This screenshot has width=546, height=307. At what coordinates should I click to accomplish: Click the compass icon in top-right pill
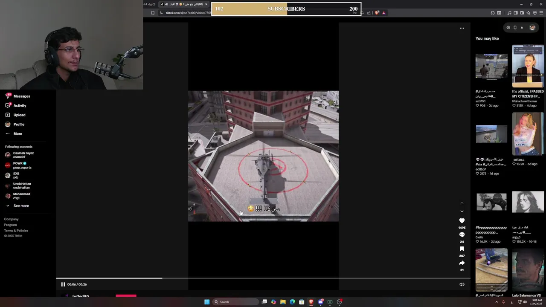(x=508, y=28)
